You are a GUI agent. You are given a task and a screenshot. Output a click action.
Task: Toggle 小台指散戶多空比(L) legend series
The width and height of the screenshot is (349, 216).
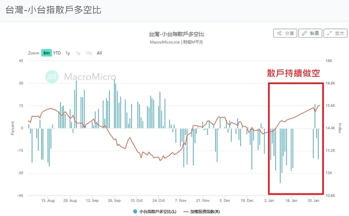pyautogui.click(x=155, y=212)
